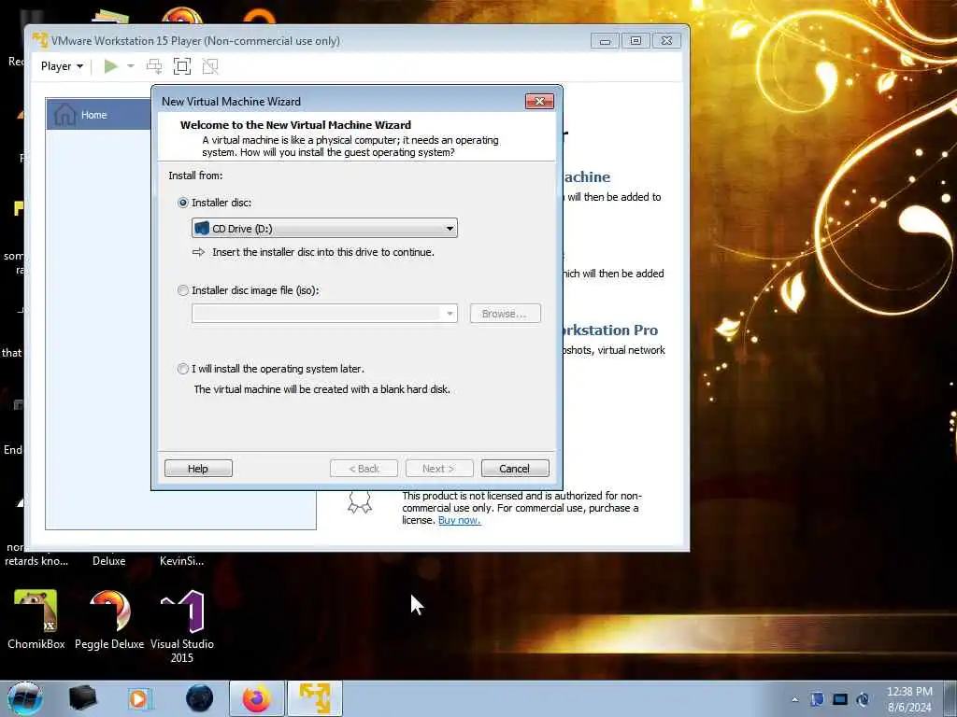Screen dimensions: 957x717
Task: Show hidden system tray icons arrow
Action: [794, 699]
